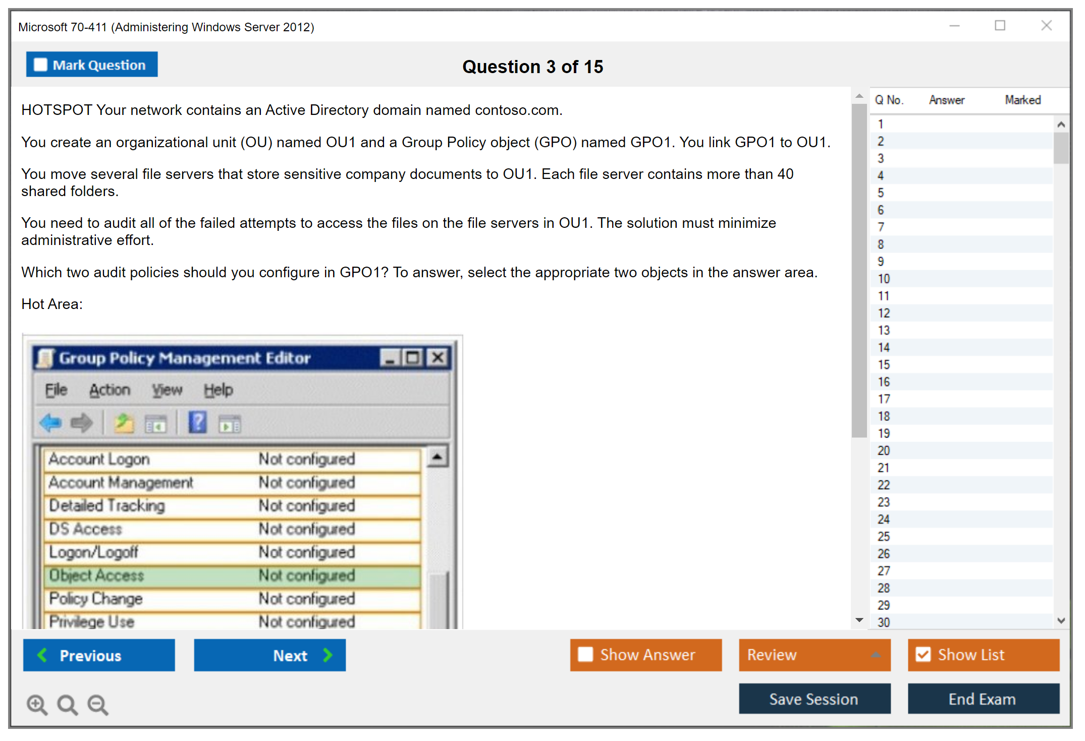Open the File menu in policy editor
Image resolution: width=1085 pixels, height=741 pixels.
click(56, 390)
